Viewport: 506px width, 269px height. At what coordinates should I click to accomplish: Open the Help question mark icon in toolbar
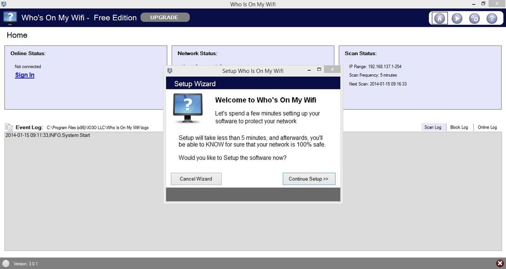[x=492, y=18]
